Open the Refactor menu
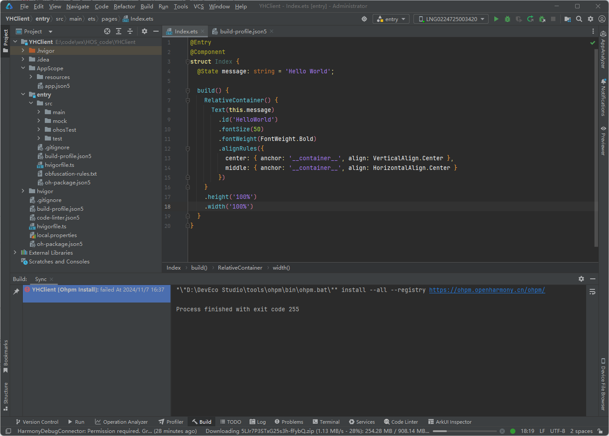The image size is (609, 436). point(124,6)
